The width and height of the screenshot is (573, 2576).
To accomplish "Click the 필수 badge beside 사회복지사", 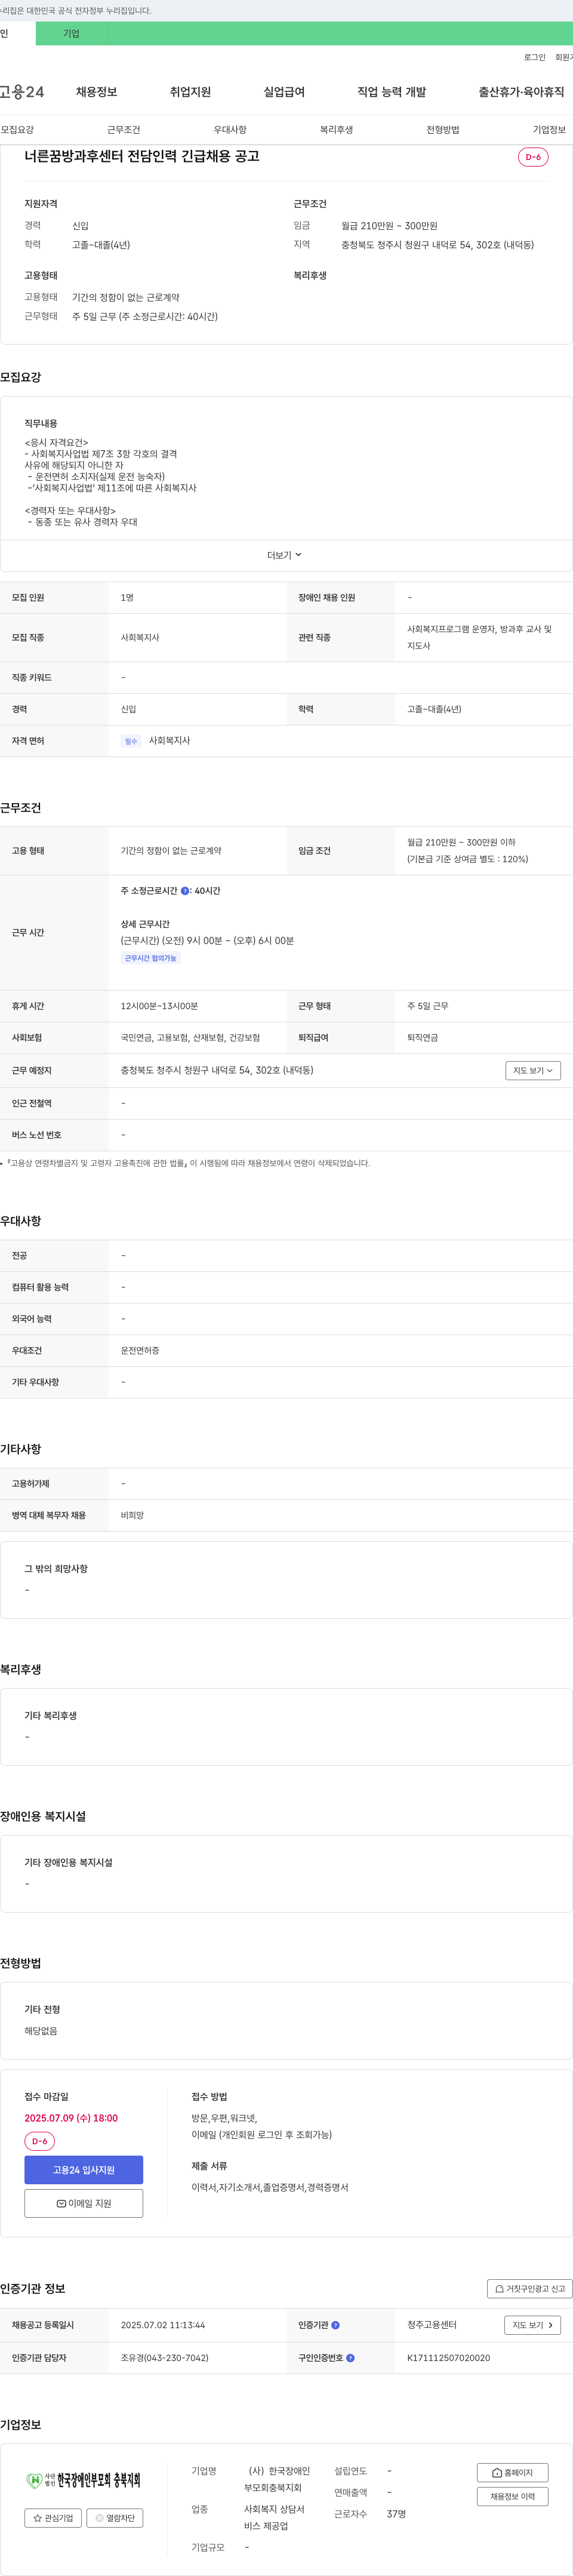I will click(x=131, y=741).
